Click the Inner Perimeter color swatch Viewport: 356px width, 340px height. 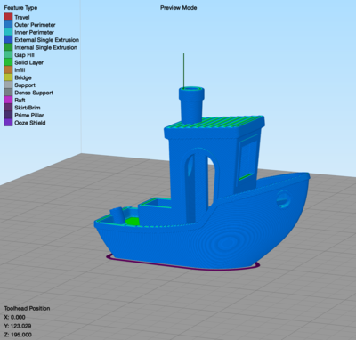(8, 32)
